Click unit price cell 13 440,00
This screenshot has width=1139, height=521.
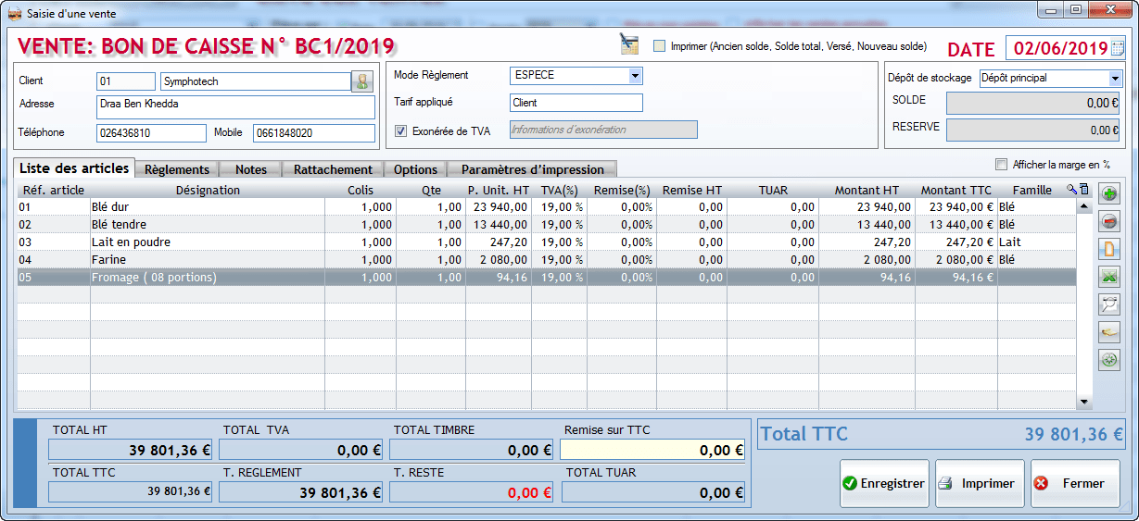tap(499, 225)
